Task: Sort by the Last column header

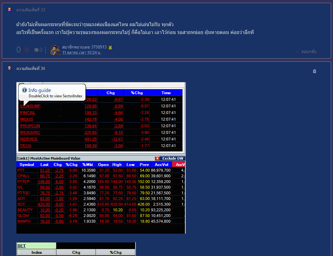Action: pyautogui.click(x=44, y=165)
